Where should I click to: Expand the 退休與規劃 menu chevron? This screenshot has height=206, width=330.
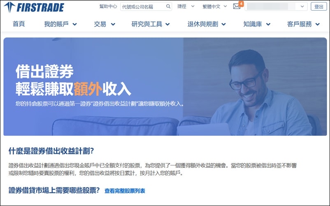[224, 24]
